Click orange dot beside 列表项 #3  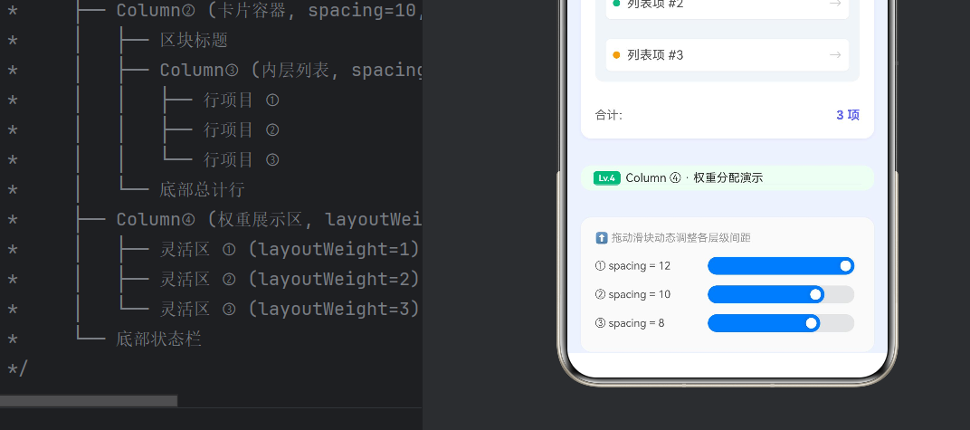point(616,55)
